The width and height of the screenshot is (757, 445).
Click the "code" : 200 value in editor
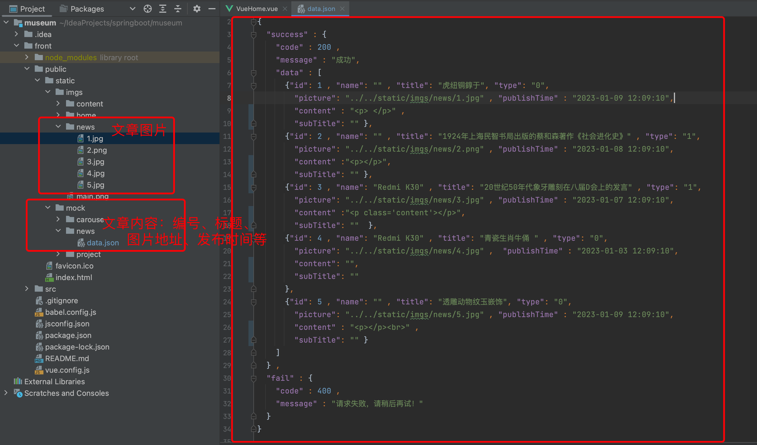point(324,47)
